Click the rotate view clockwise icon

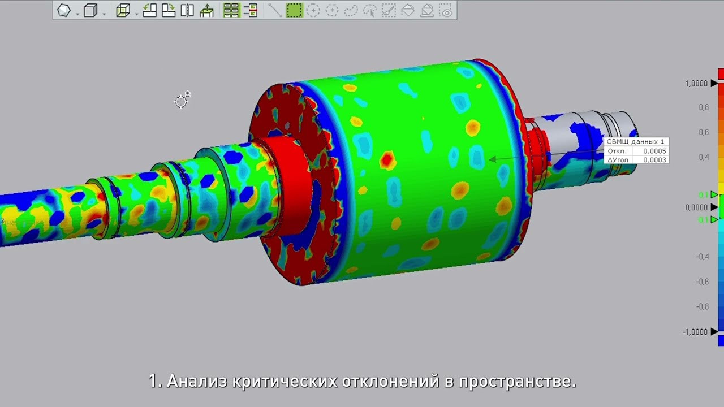[168, 10]
